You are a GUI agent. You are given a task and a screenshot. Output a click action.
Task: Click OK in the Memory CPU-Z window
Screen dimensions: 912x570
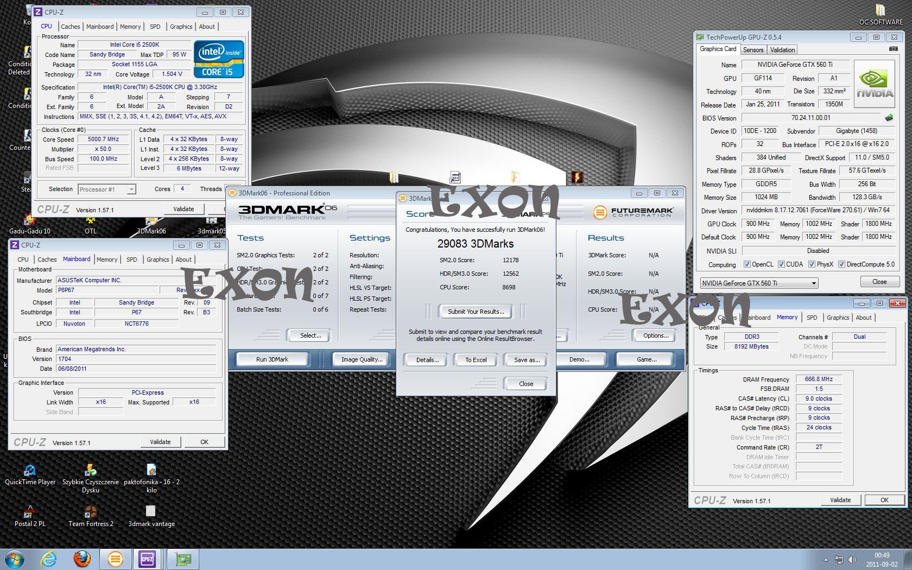884,500
